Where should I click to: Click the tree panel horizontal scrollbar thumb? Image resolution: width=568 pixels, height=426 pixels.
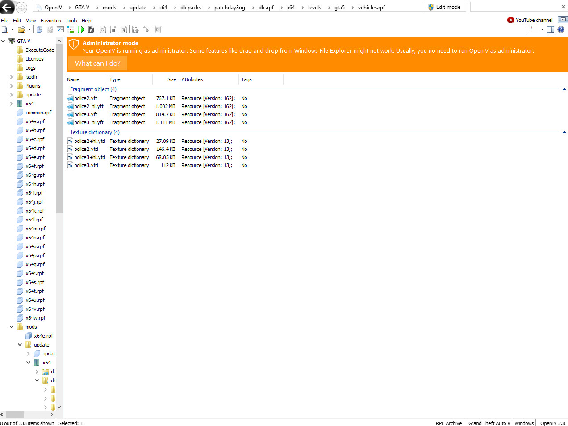[15, 414]
